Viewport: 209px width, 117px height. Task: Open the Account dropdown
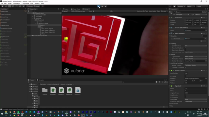pyautogui.click(x=181, y=6)
